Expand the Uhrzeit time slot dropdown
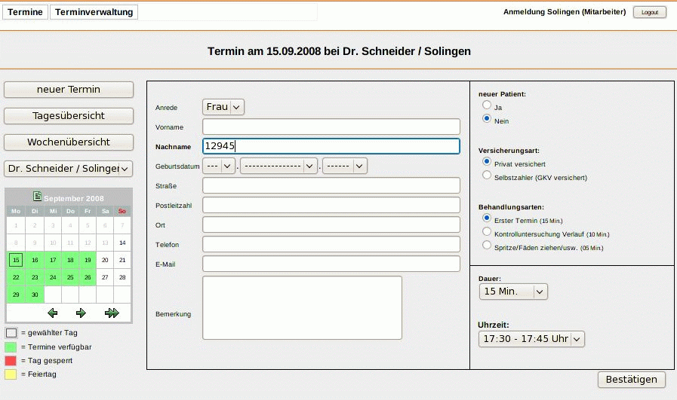Image resolution: width=677 pixels, height=400 pixels. coord(531,339)
